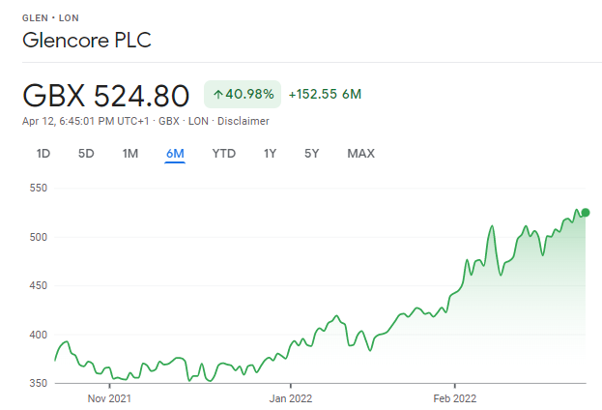
Task: Click the Glencore PLC title
Action: (87, 40)
